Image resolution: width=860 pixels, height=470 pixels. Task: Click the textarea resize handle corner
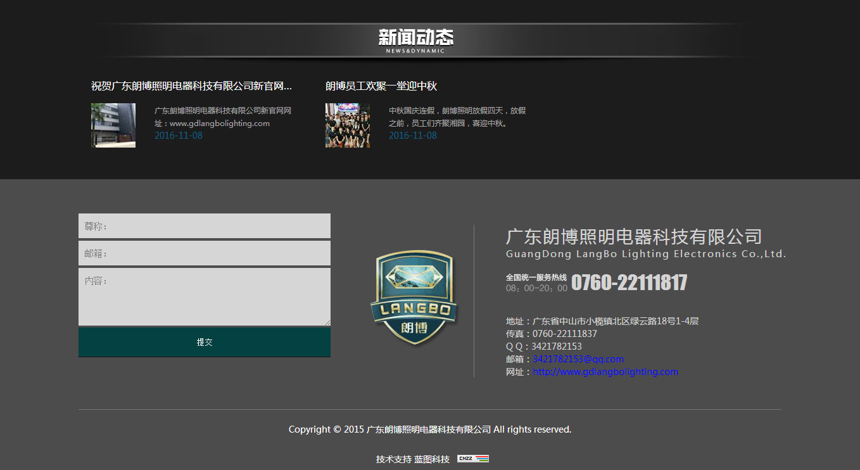(327, 322)
